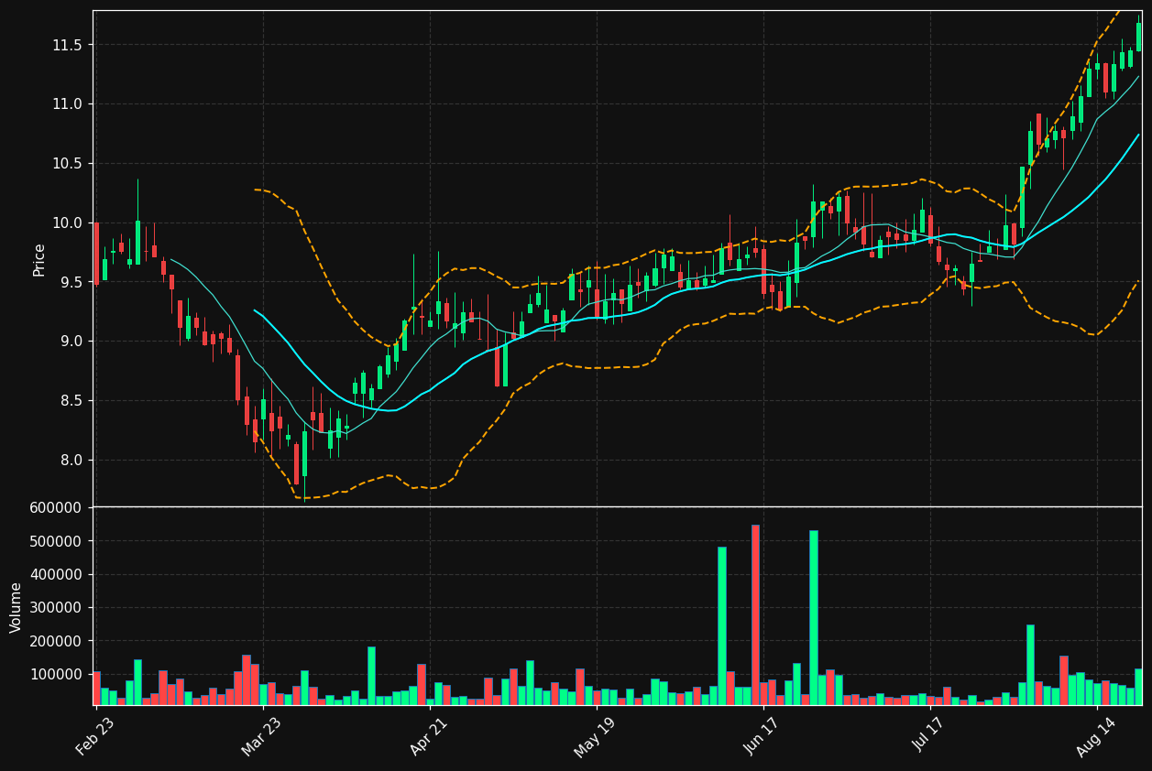Screen dimensions: 1152x771
Task: Select the Apr 21 date label
Action: (x=430, y=736)
